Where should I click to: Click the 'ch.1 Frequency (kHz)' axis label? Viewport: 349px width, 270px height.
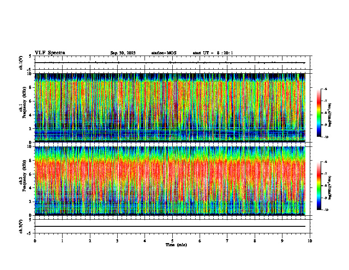tap(23, 108)
